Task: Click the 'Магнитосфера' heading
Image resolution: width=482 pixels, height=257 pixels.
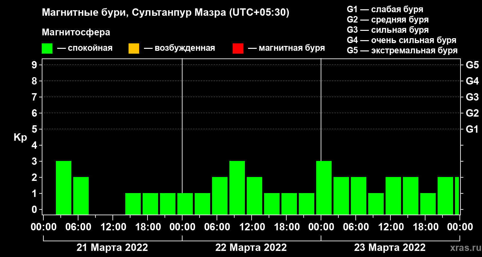Action: [76, 32]
